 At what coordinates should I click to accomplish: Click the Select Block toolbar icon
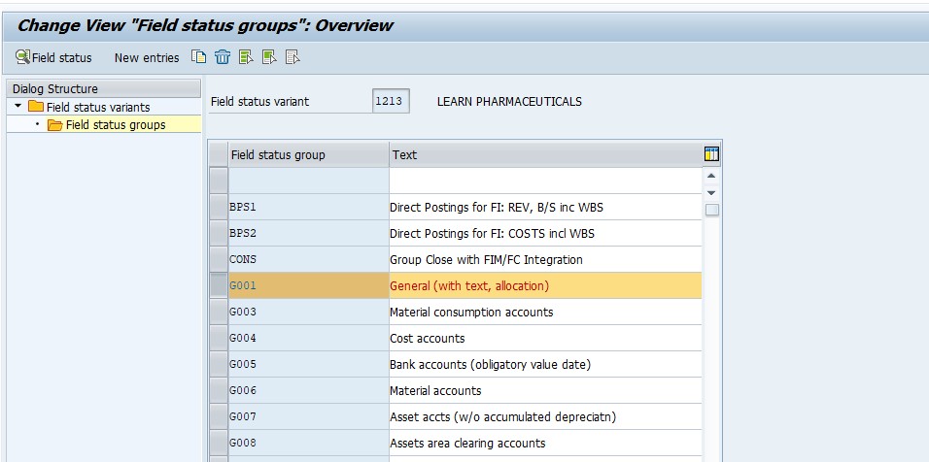coord(269,57)
